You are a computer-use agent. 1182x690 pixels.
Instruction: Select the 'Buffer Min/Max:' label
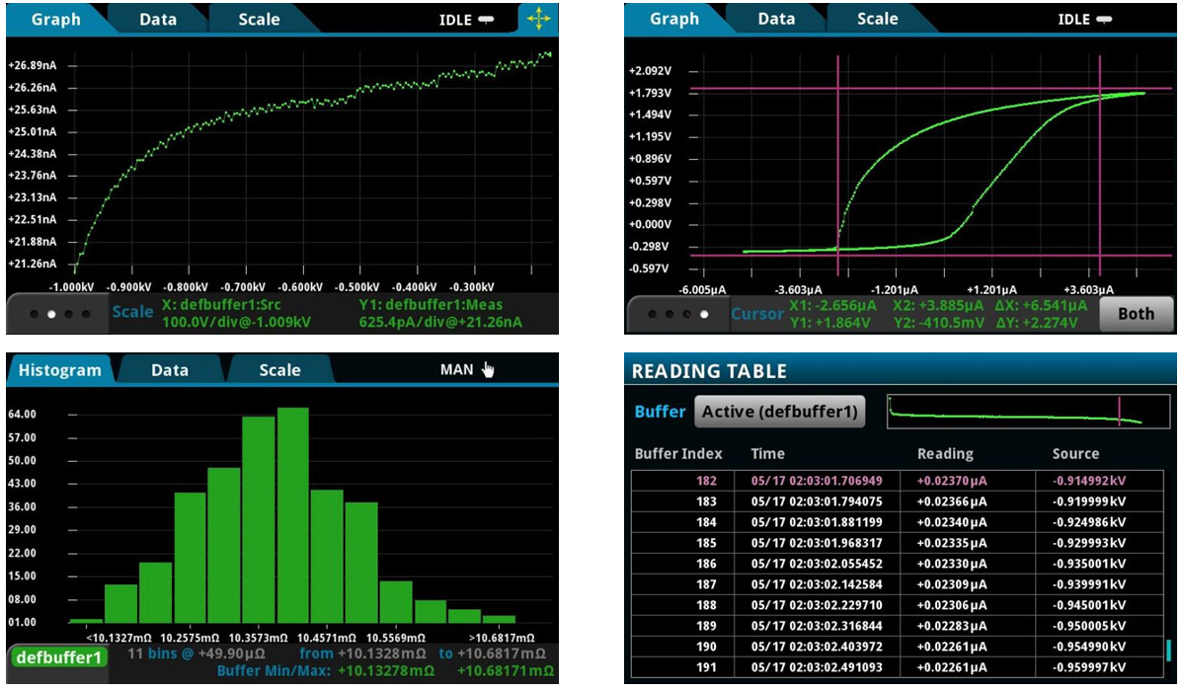pos(274,671)
